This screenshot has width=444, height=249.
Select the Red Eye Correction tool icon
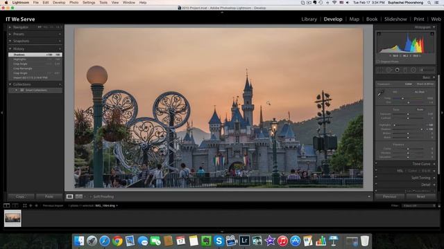point(397,70)
